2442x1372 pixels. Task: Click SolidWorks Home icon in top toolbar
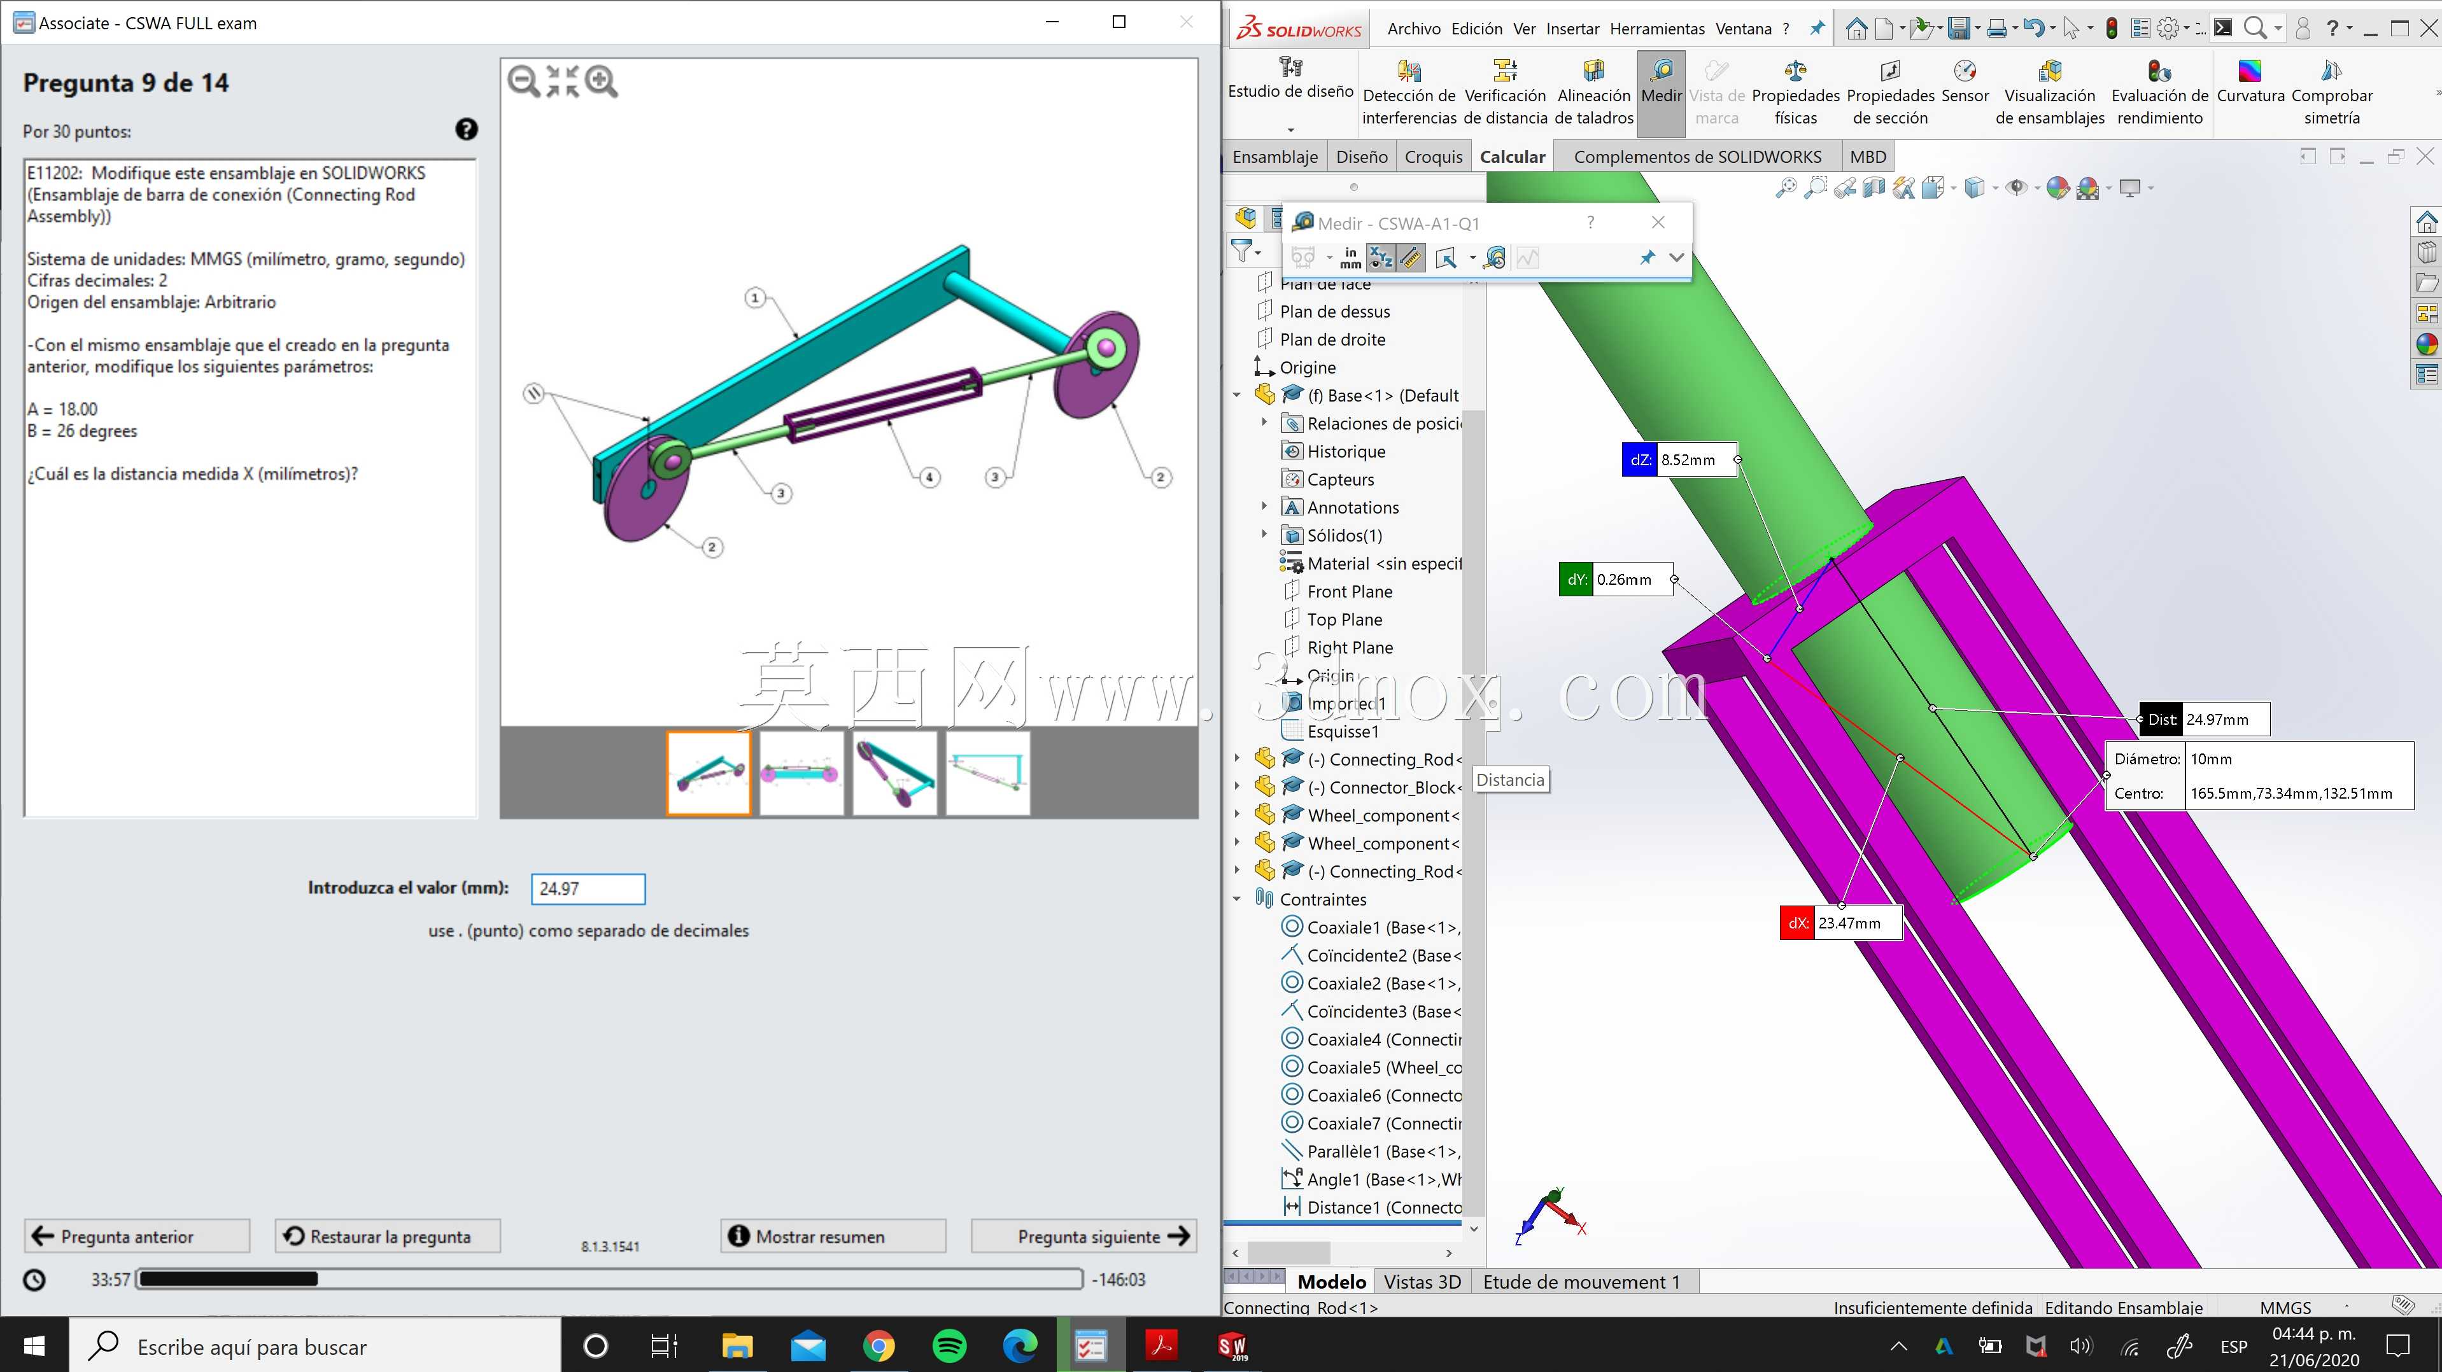click(1856, 29)
